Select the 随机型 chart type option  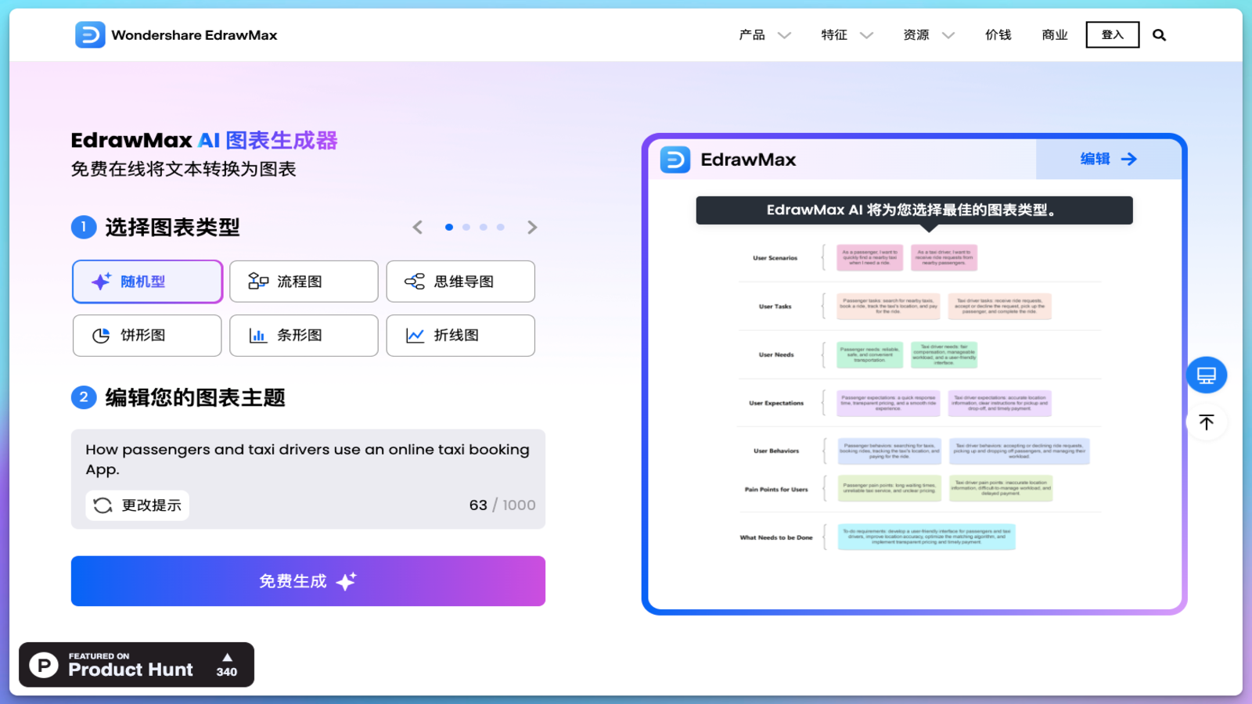click(147, 282)
